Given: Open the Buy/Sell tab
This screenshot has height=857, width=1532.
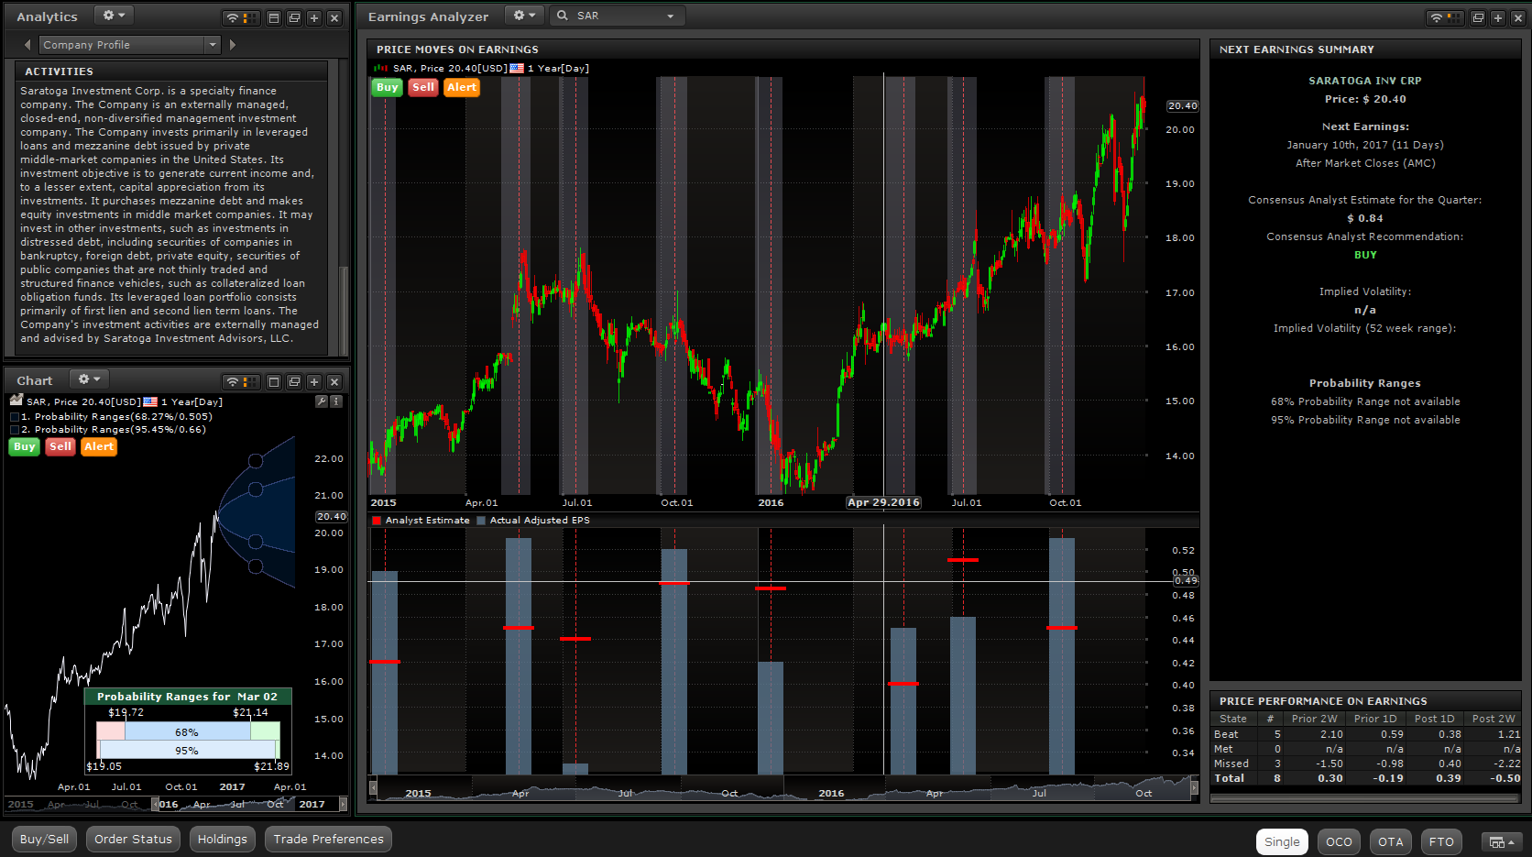Looking at the screenshot, I should pos(44,840).
